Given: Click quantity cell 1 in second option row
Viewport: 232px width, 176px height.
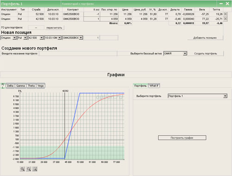Looking at the screenshot, I should (92, 19).
